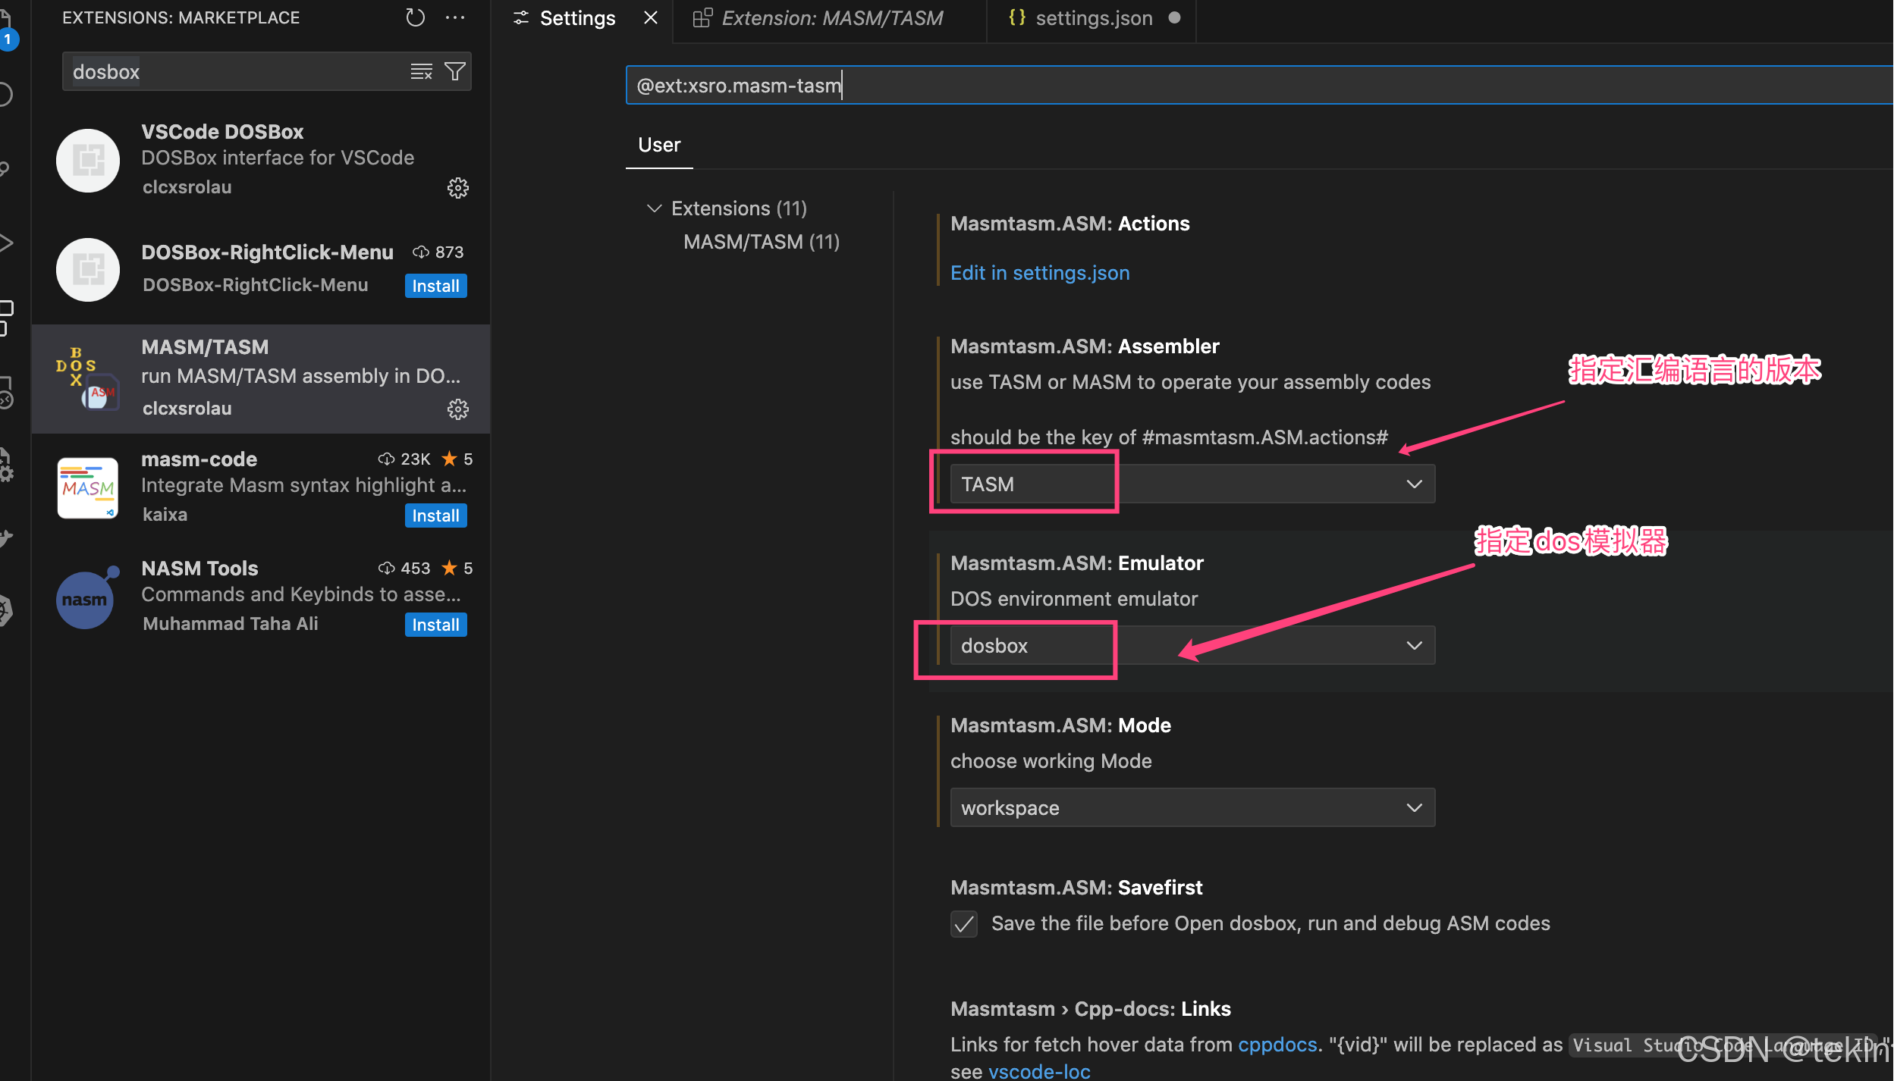Screen dimensions: 1894x1081
Task: Click the DOSBox-RightClick-Menu 873 download count
Action: tap(438, 252)
